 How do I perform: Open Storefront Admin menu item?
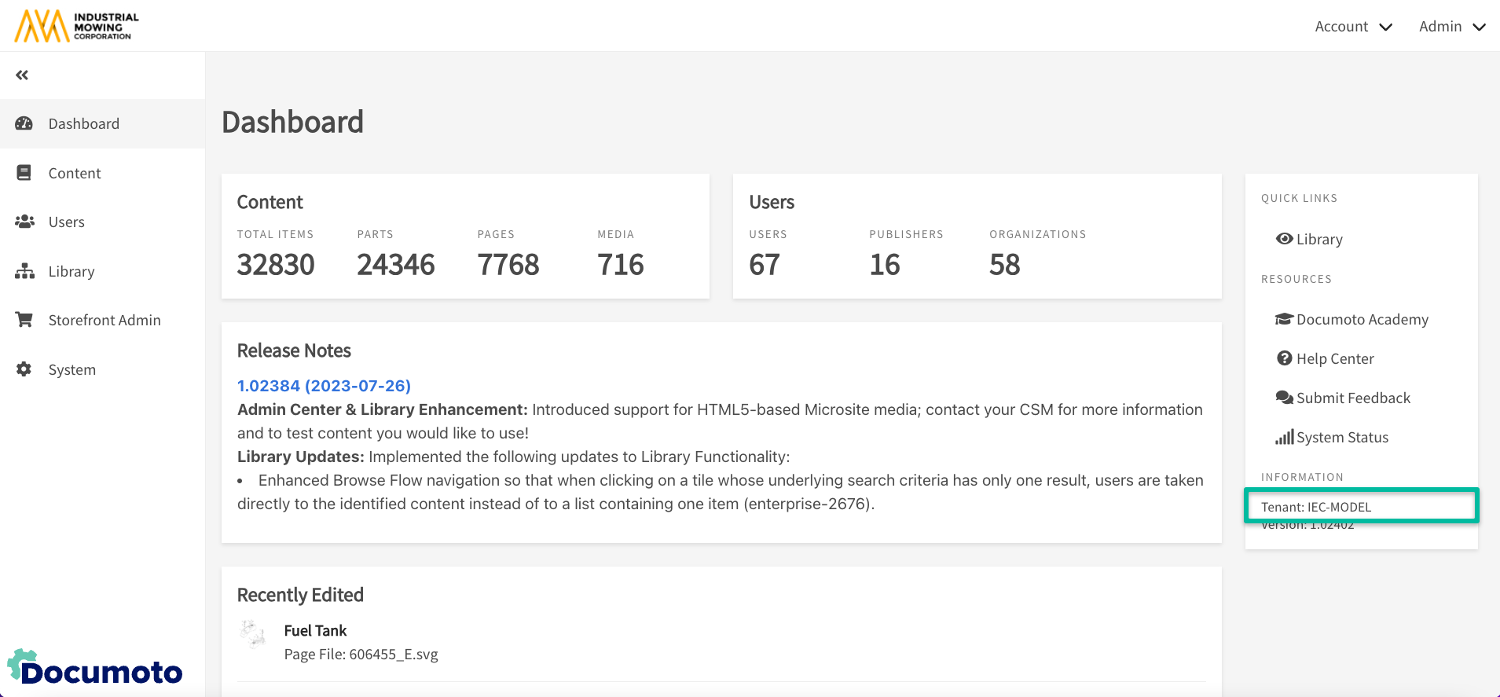pos(105,320)
